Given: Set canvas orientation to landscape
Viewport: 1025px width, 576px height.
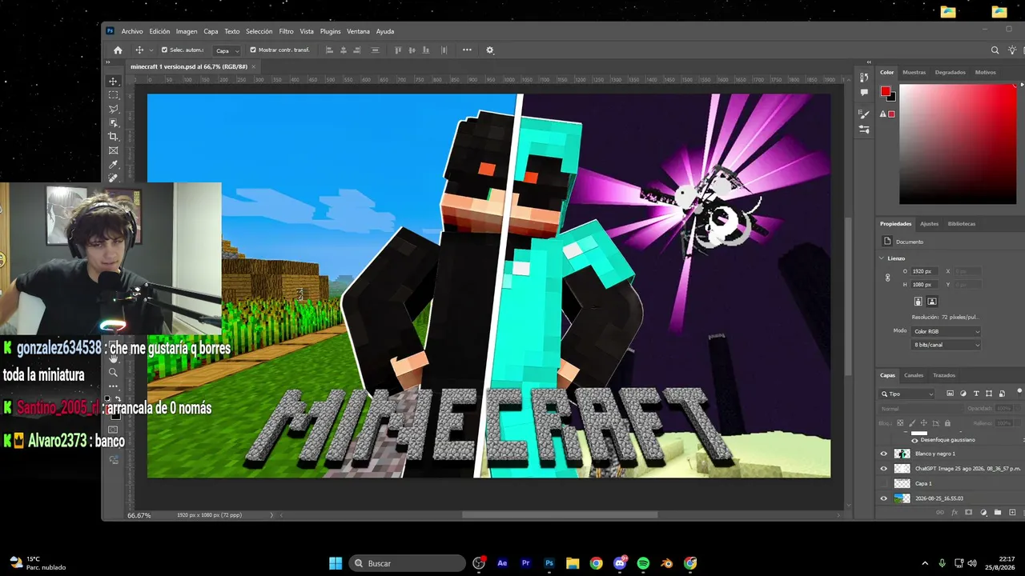Looking at the screenshot, I should point(932,302).
